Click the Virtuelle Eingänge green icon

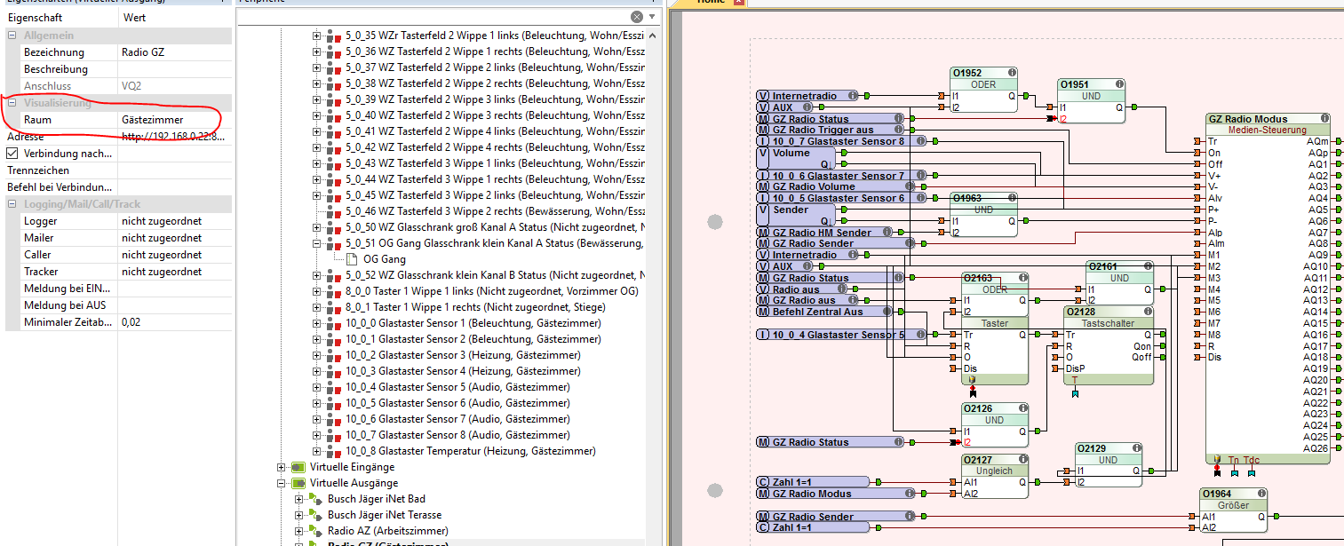pyautogui.click(x=298, y=467)
